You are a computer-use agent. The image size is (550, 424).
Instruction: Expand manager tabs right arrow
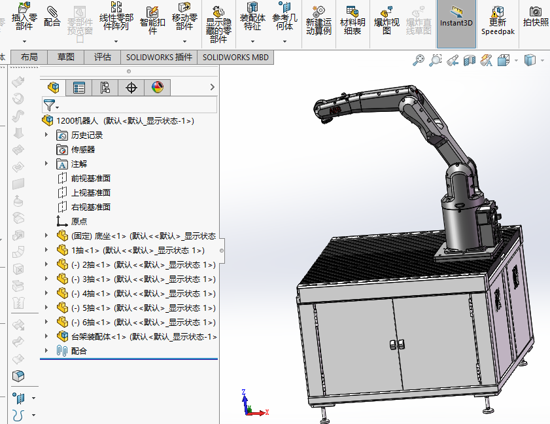[212, 87]
